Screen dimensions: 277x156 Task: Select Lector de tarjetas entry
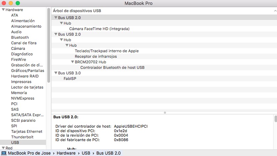click(27, 87)
